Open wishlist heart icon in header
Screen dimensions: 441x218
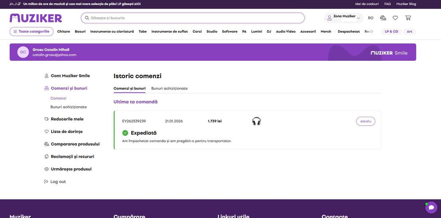[x=395, y=18]
